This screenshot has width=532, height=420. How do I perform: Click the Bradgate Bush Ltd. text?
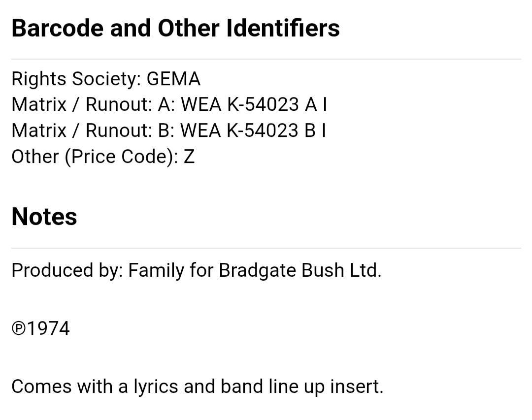click(300, 270)
